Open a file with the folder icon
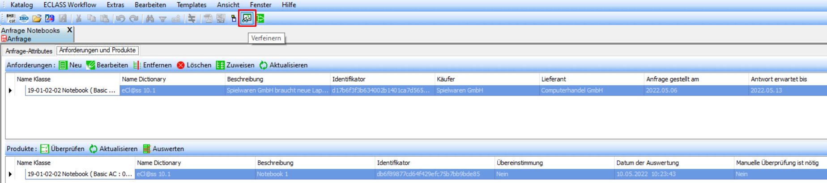 (37, 18)
